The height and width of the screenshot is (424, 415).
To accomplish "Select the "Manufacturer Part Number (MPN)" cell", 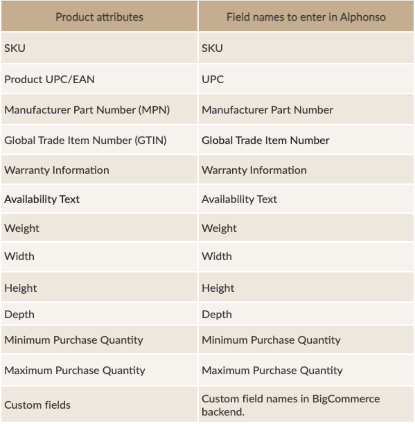I will tap(87, 110).
